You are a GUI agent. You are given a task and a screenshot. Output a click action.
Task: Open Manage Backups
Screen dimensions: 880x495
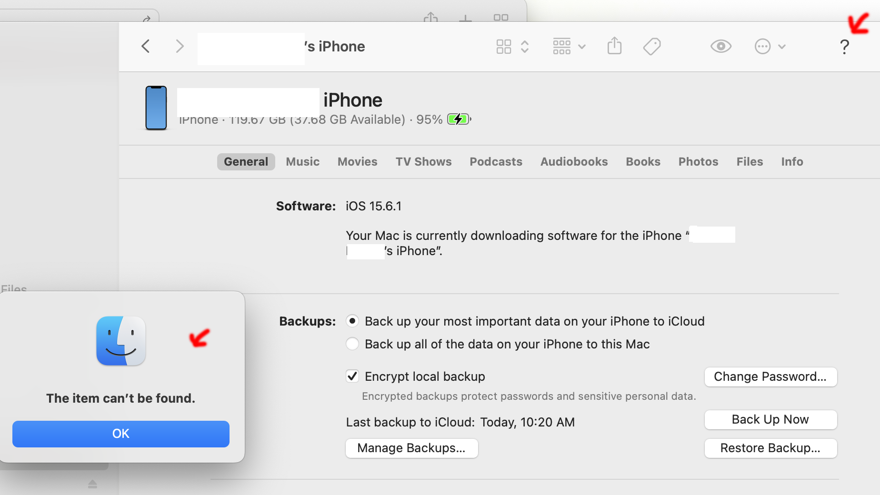pyautogui.click(x=411, y=448)
